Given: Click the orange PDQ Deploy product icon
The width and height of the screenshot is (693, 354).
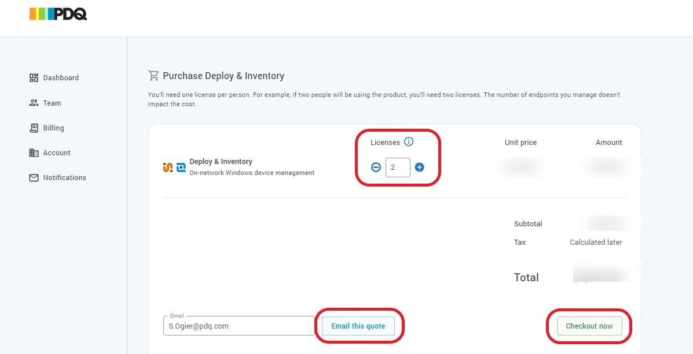Looking at the screenshot, I should pos(168,167).
